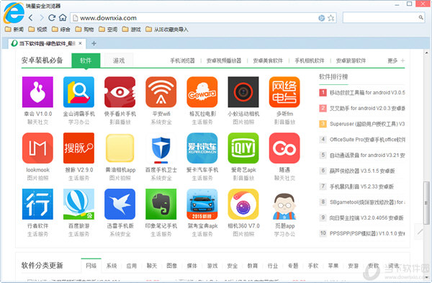Open the rank 1 tool for android V3.0.5 link

pos(367,93)
